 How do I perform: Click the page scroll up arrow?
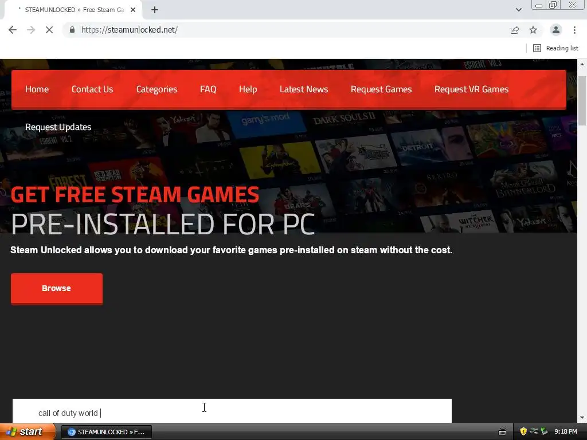[x=582, y=64]
